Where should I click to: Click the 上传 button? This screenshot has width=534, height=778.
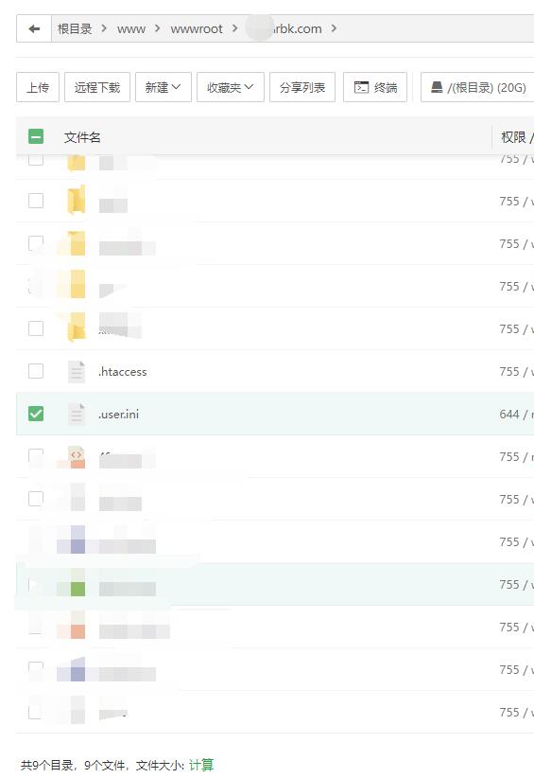(x=38, y=87)
